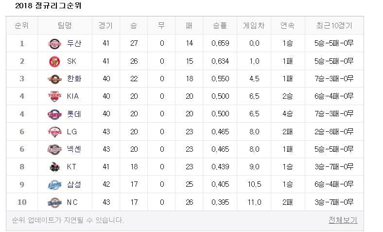
Task: Click the Hanwha (한화) team logo
Action: [55, 79]
